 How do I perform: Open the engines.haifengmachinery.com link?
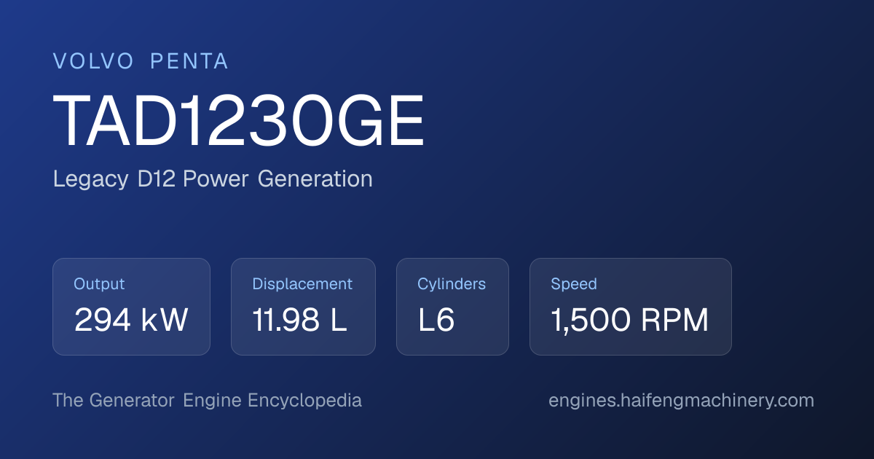click(x=681, y=401)
